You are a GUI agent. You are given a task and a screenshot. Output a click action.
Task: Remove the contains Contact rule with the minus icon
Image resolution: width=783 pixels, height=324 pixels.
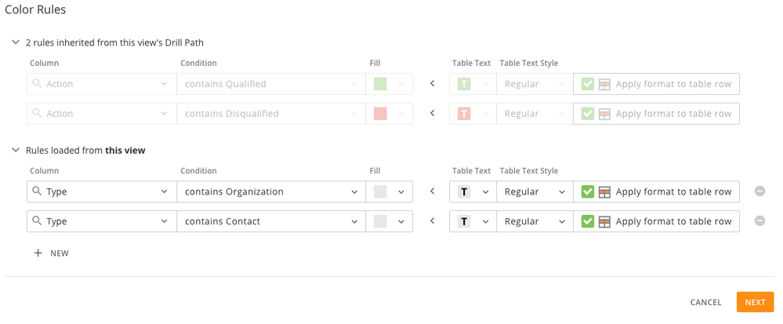759,220
